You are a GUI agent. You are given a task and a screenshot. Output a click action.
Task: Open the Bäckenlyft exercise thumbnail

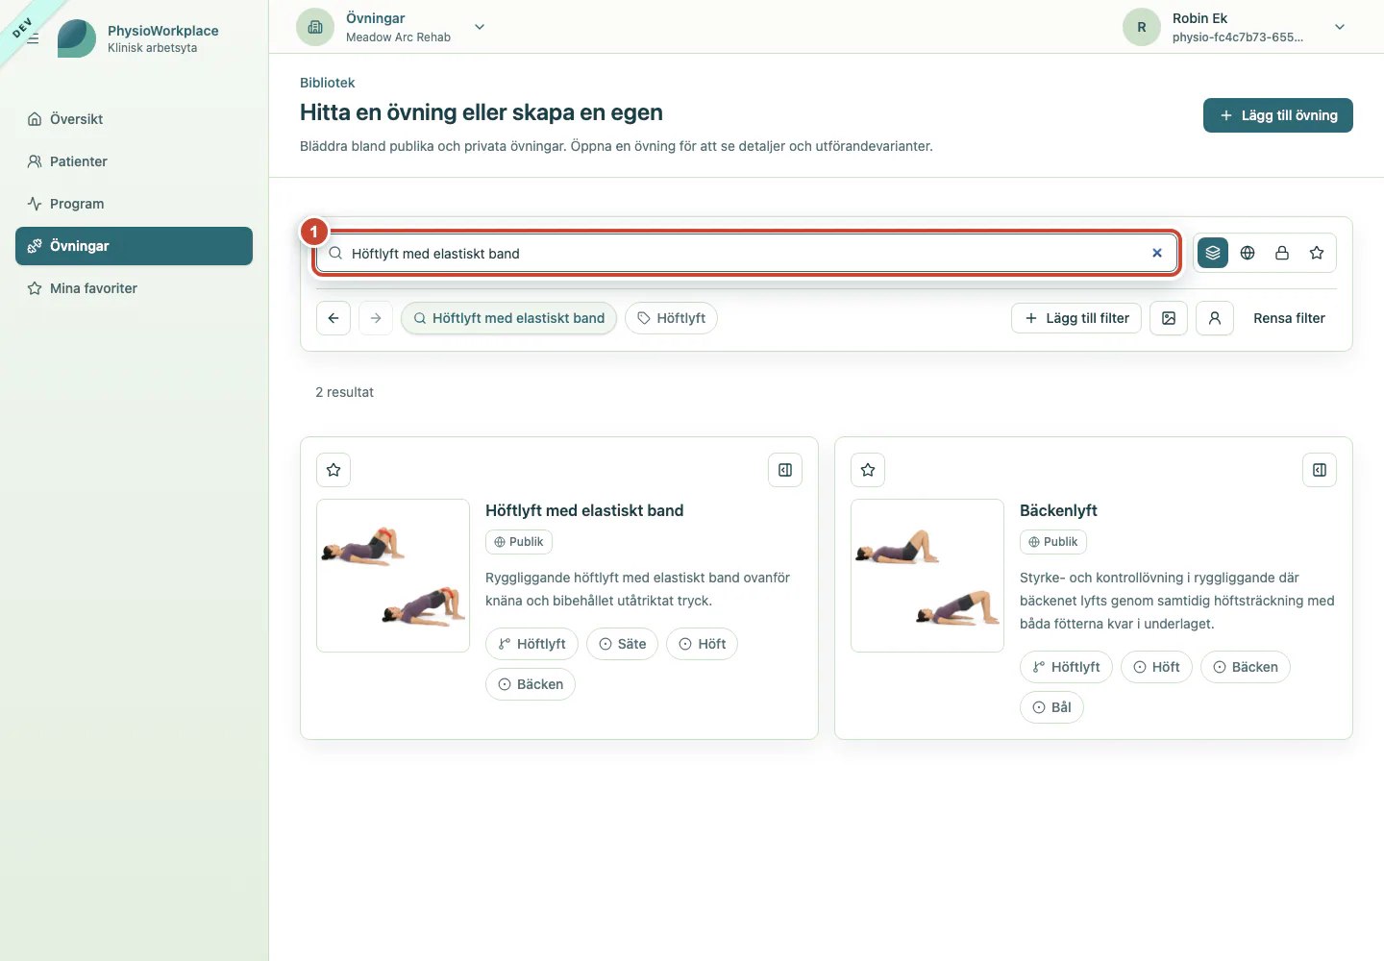coord(927,576)
